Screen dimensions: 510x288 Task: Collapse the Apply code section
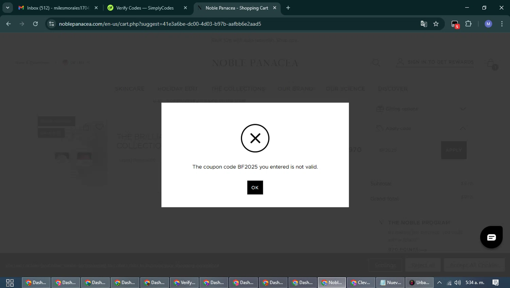421,128
